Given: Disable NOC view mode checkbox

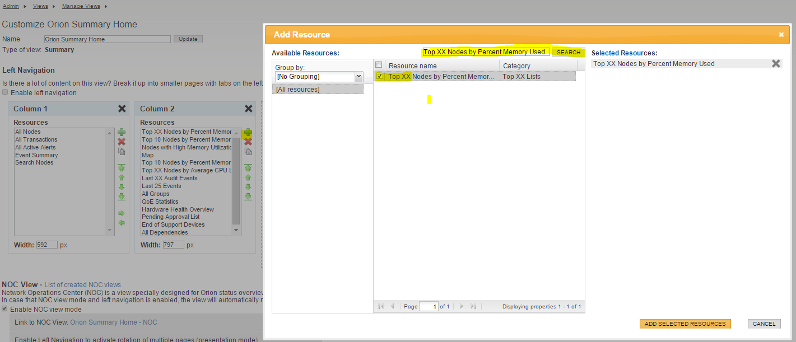Looking at the screenshot, I should click(6, 309).
